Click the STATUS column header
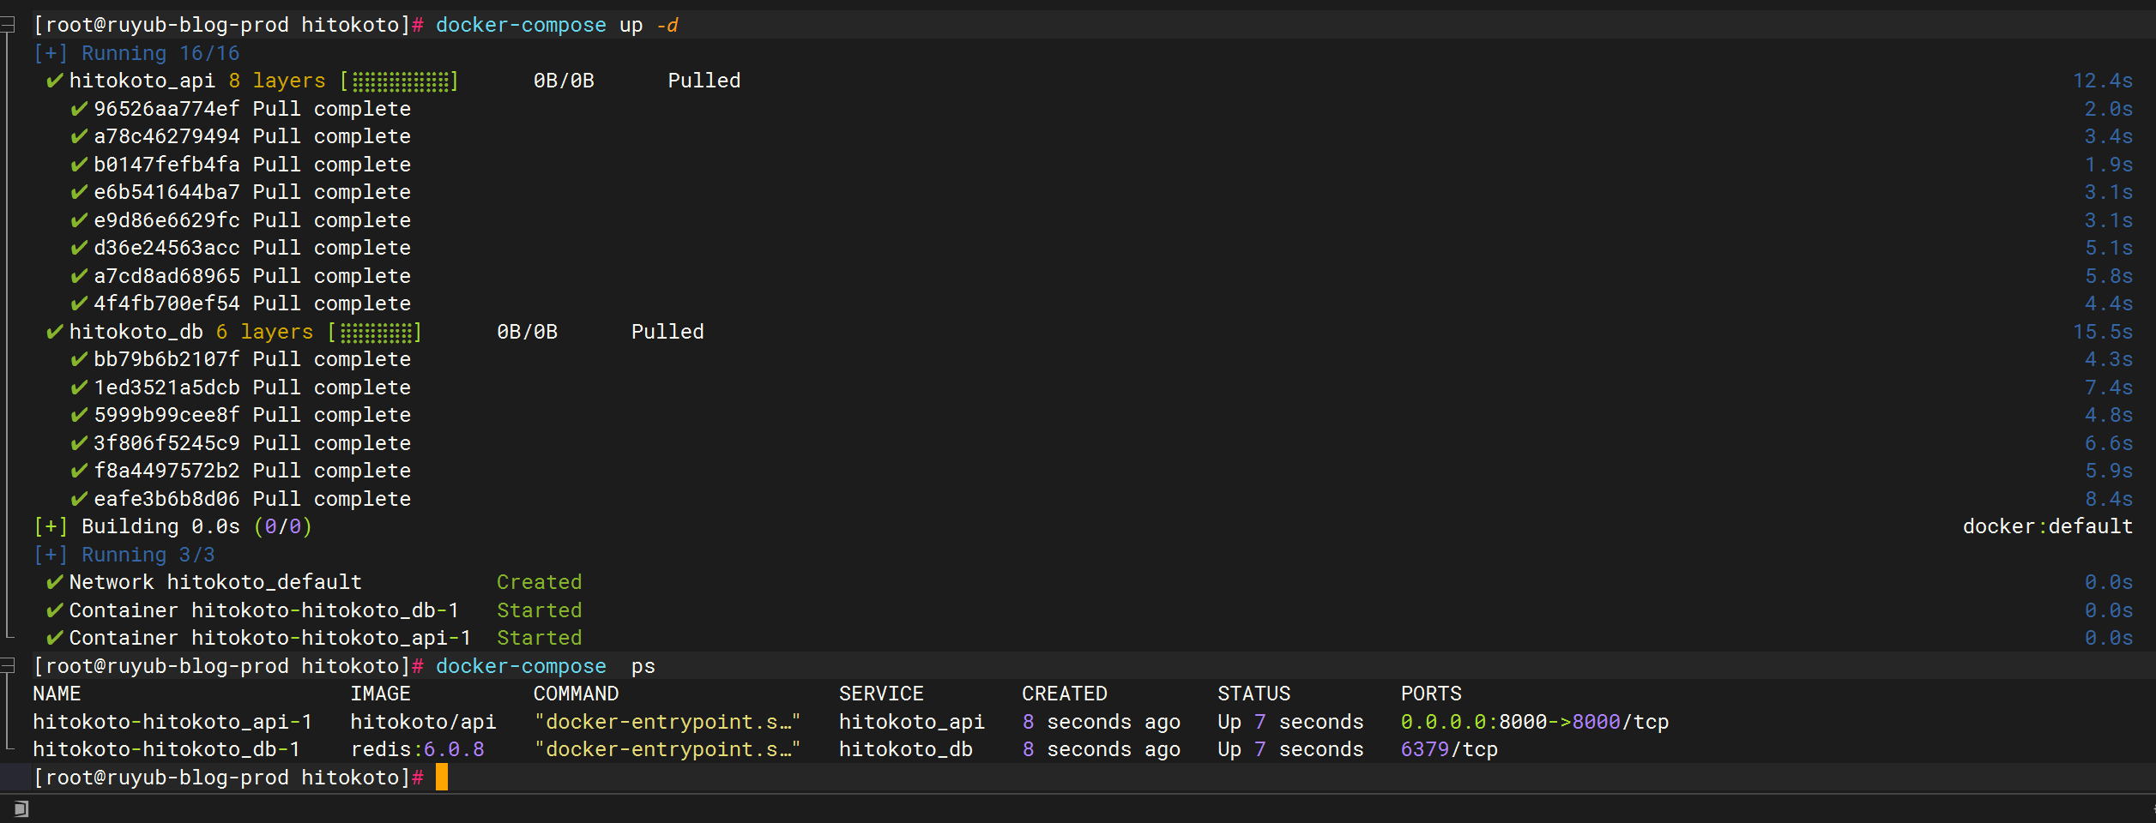The height and width of the screenshot is (823, 2156). coord(1253,694)
